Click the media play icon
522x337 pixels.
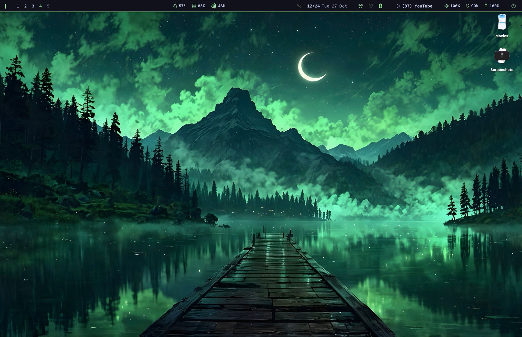point(398,6)
